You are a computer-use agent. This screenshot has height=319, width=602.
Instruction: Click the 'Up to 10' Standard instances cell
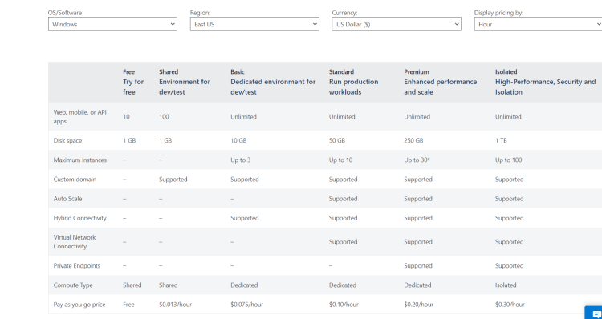[x=340, y=159]
